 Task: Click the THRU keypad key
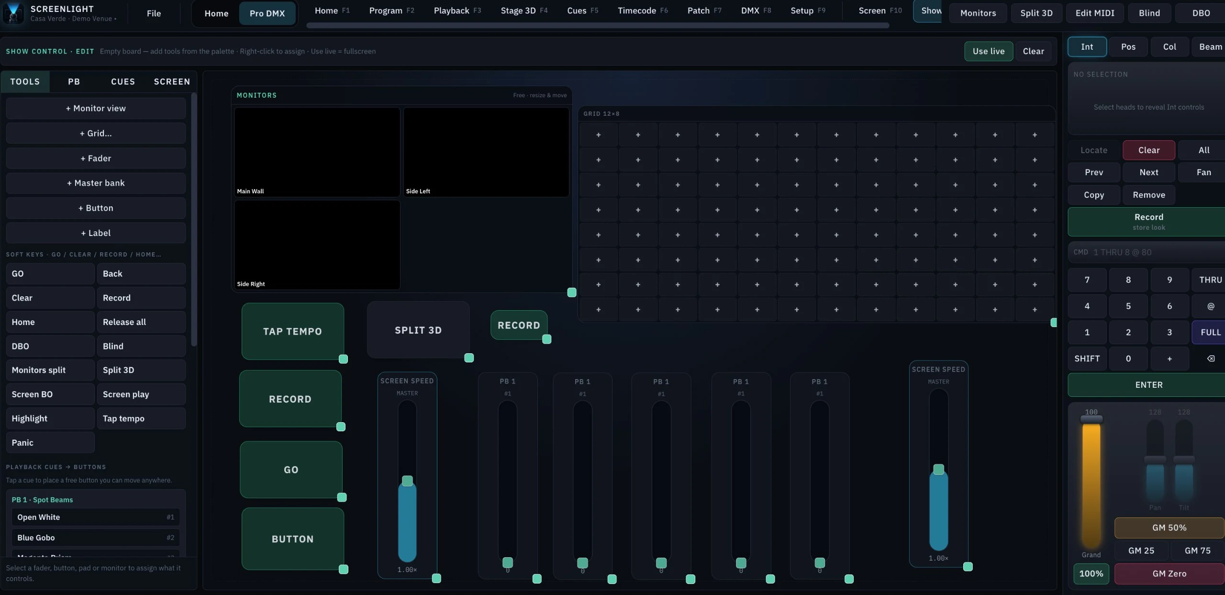pos(1210,280)
